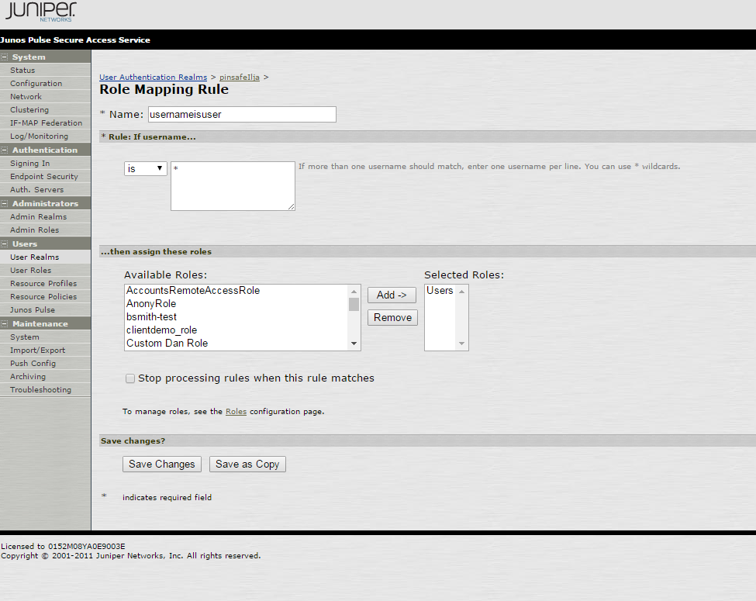Select AccountsRemoteAccessRole in Available Roles
This screenshot has width=756, height=601.
193,291
